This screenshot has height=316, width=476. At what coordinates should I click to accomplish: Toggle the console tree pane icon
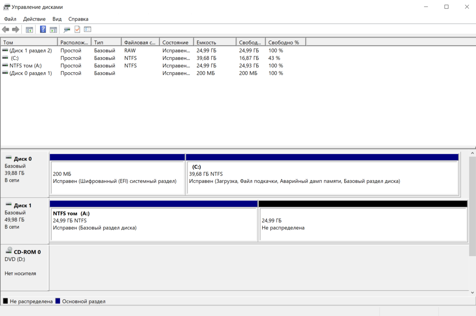pos(29,30)
